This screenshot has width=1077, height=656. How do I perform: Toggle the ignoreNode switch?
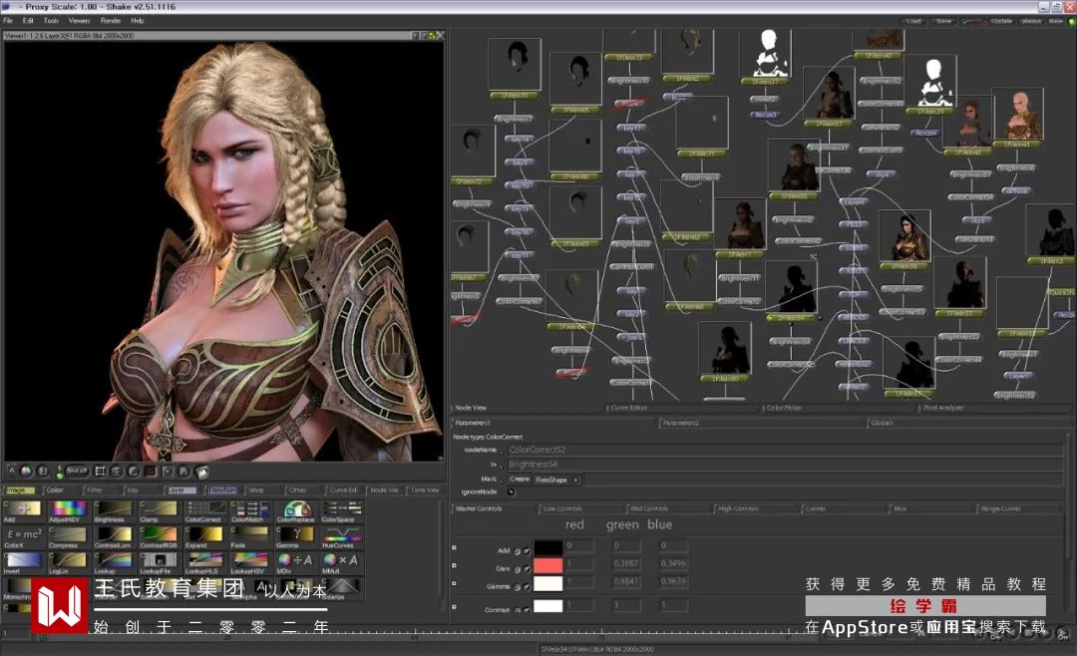point(511,492)
